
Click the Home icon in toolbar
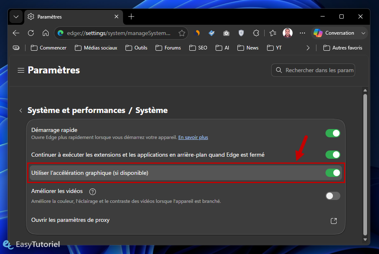point(45,33)
